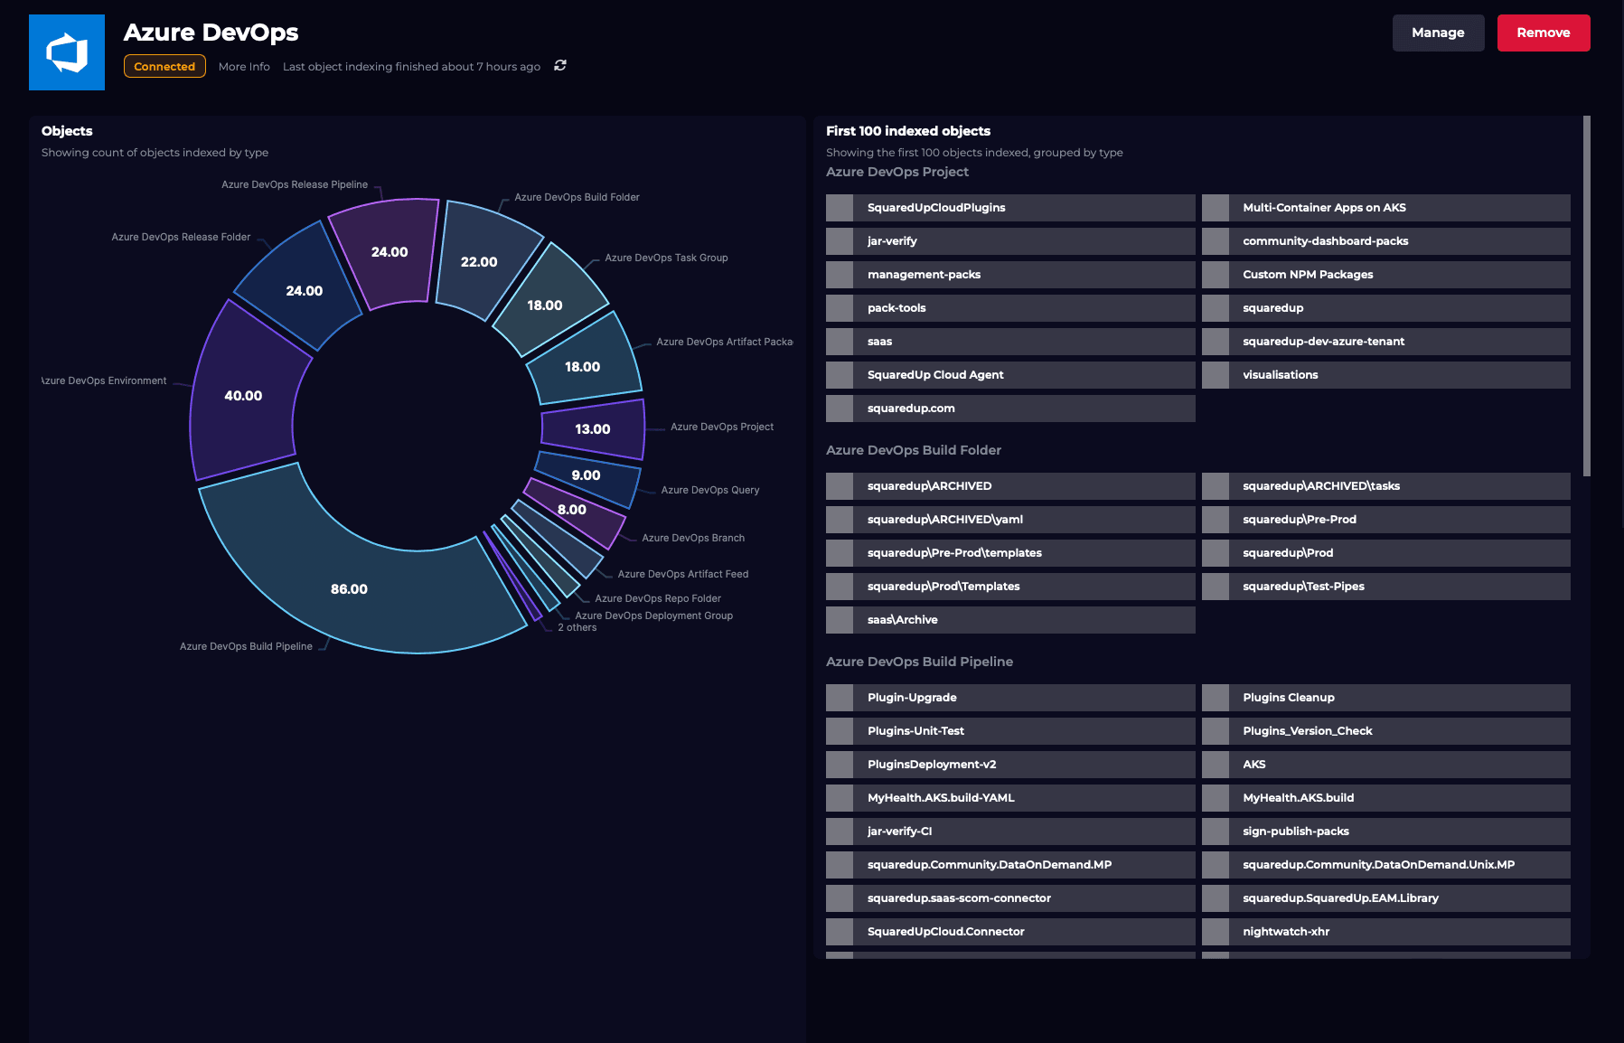Screen dimensions: 1624x1043
Task: Click the Azure DevOps Artifact Feed label
Action: pos(683,574)
